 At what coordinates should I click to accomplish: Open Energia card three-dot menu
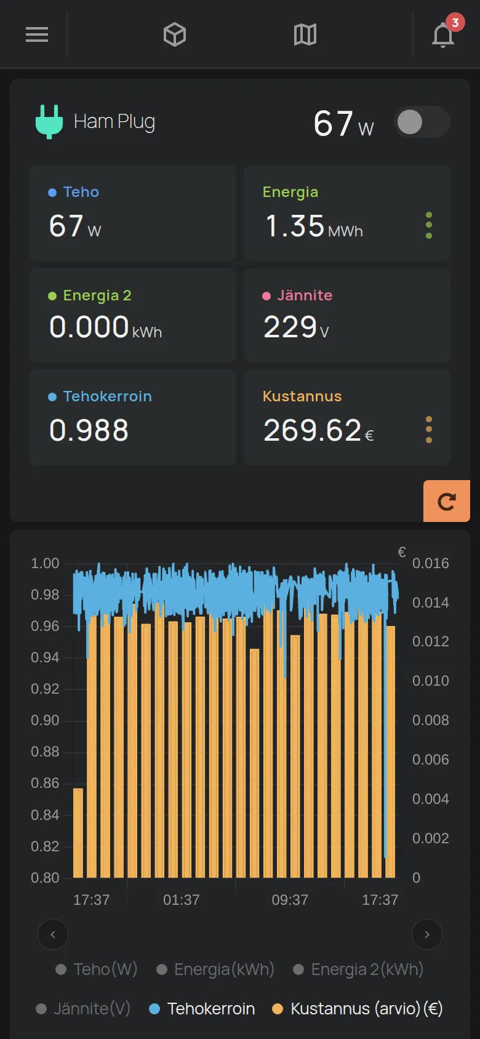pyautogui.click(x=429, y=226)
